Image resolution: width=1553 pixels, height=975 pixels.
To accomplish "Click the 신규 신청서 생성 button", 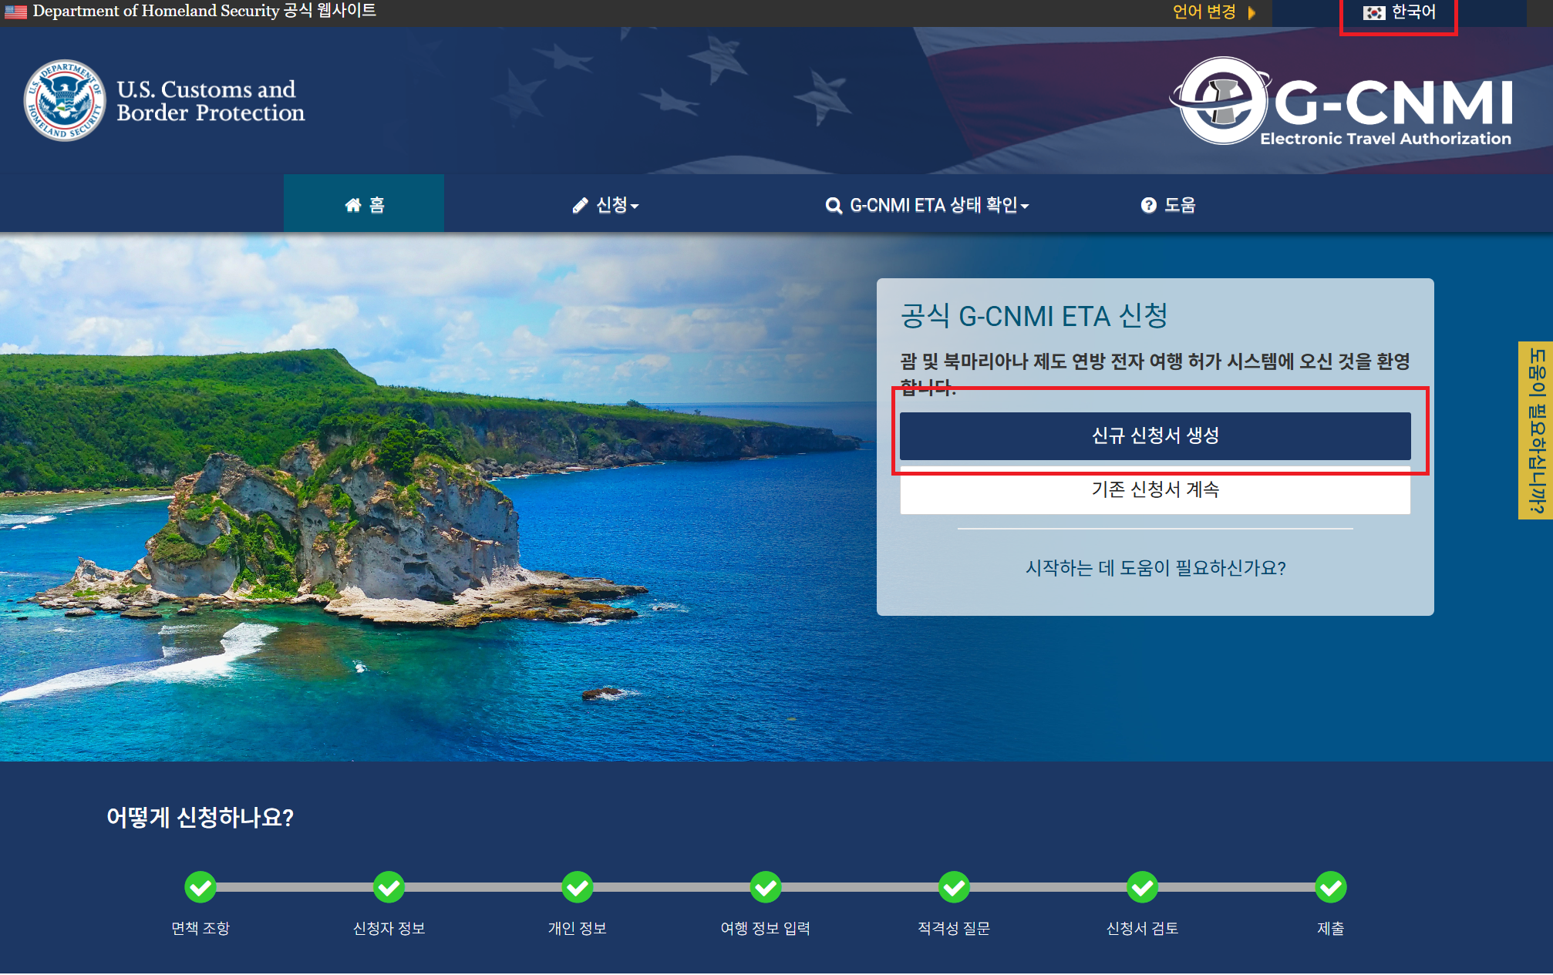I will click(1154, 435).
